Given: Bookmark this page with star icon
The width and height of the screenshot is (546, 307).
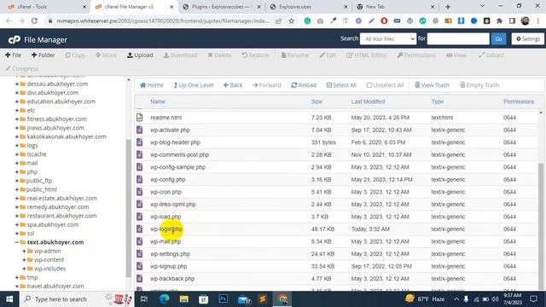Looking at the screenshot, I should coord(292,20).
